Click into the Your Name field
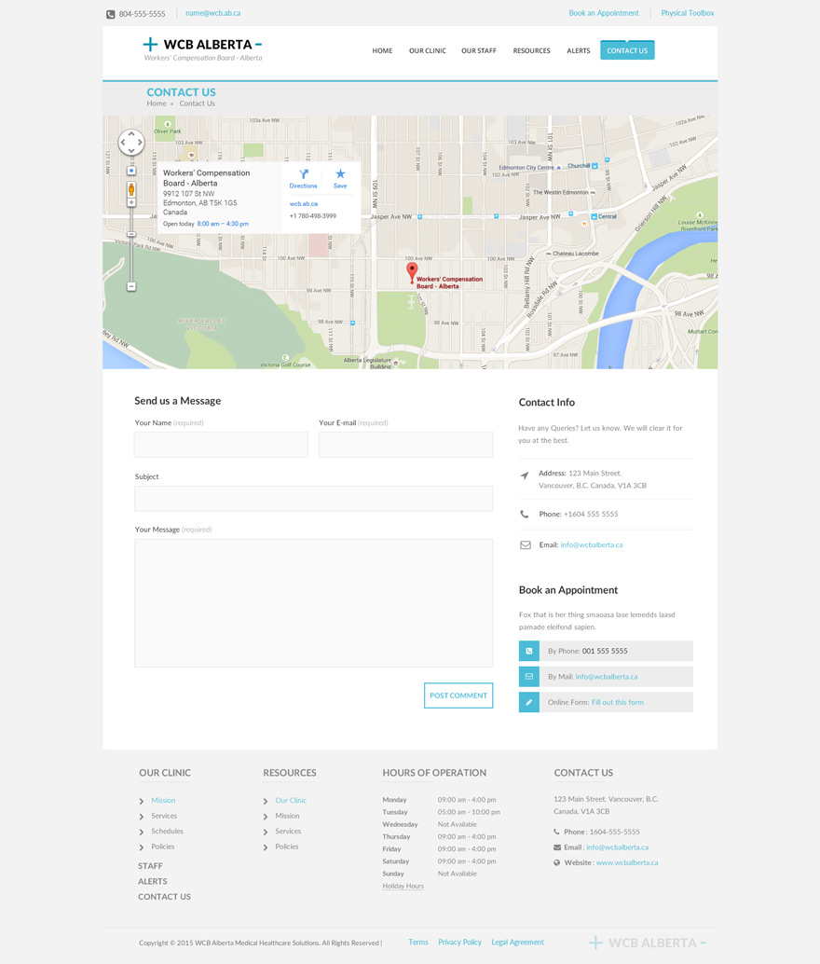Screen dimensions: 820x964 (221, 444)
